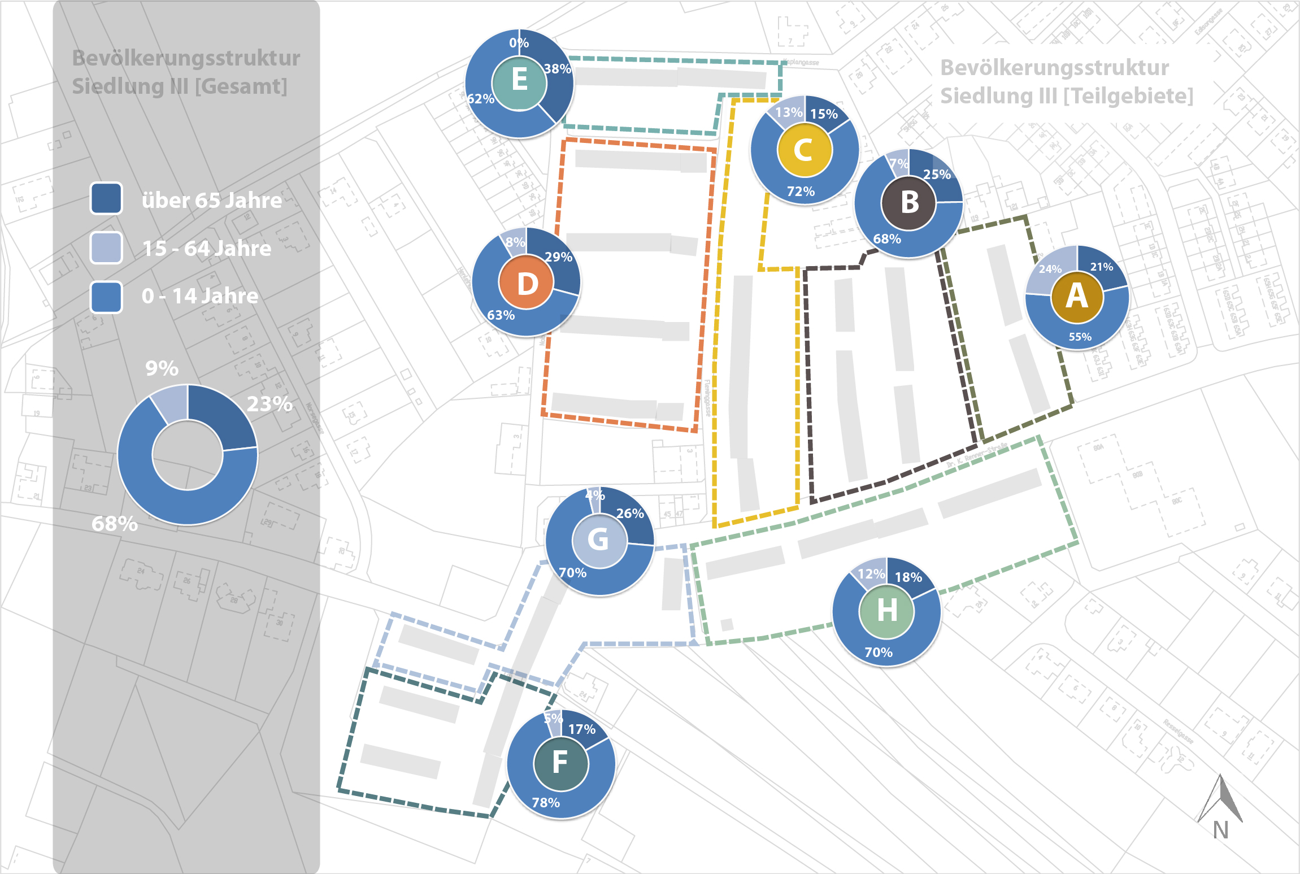Click the 26% label on chart G
The width and height of the screenshot is (1300, 874).
point(630,514)
